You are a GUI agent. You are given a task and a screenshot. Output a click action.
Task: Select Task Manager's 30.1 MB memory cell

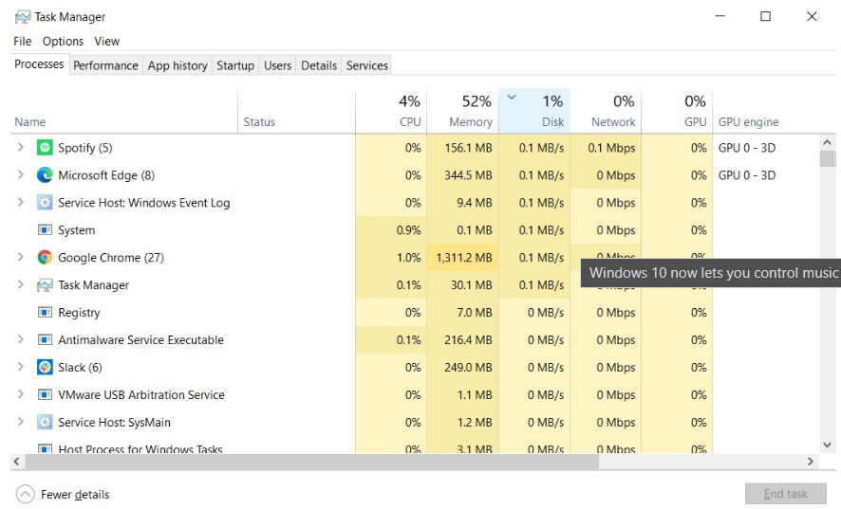[x=462, y=285]
